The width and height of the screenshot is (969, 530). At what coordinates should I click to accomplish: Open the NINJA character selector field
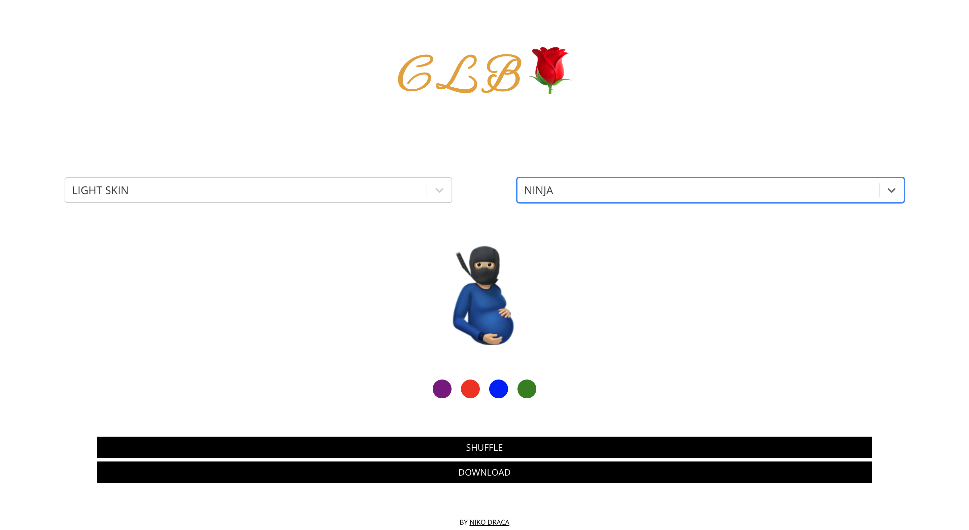710,190
